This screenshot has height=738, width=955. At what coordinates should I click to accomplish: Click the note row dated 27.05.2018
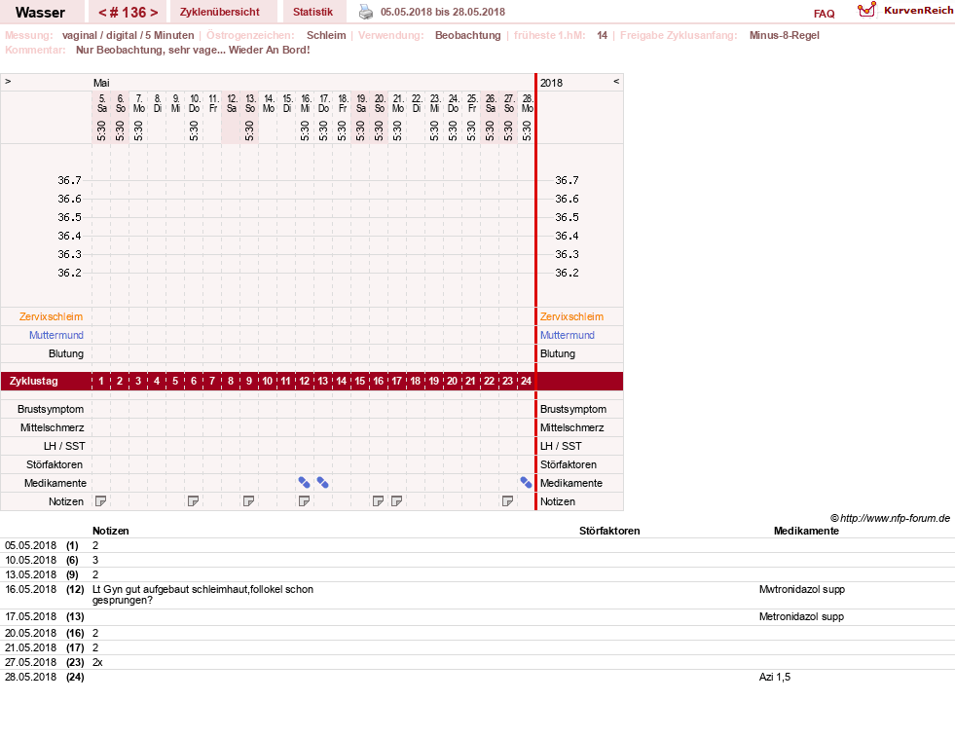477,662
